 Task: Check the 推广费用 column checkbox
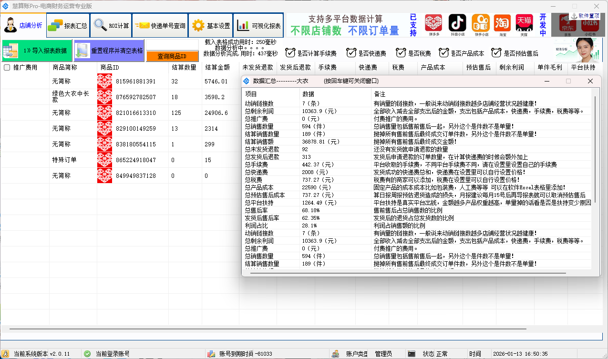(7, 68)
